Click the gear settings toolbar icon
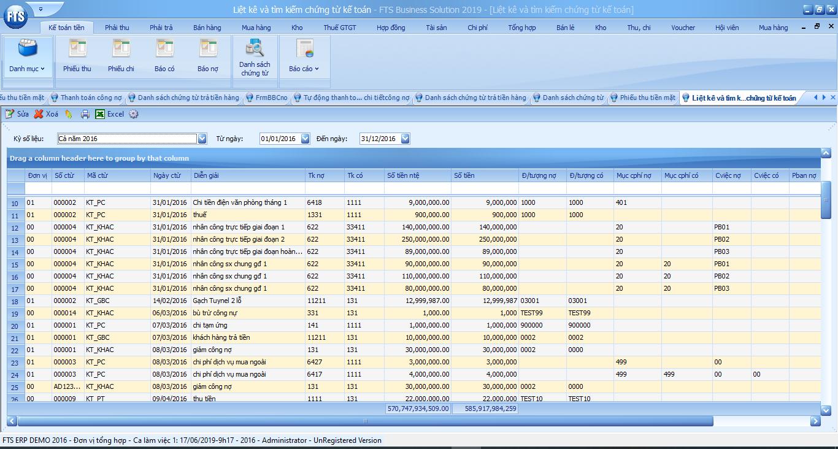Viewport: 838px width, 449px height. (x=134, y=114)
